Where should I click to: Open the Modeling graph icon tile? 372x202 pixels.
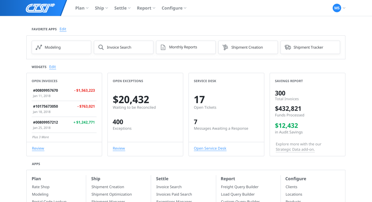point(39,47)
